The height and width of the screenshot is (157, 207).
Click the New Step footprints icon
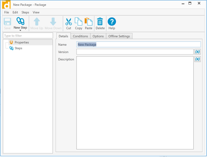(x=20, y=21)
